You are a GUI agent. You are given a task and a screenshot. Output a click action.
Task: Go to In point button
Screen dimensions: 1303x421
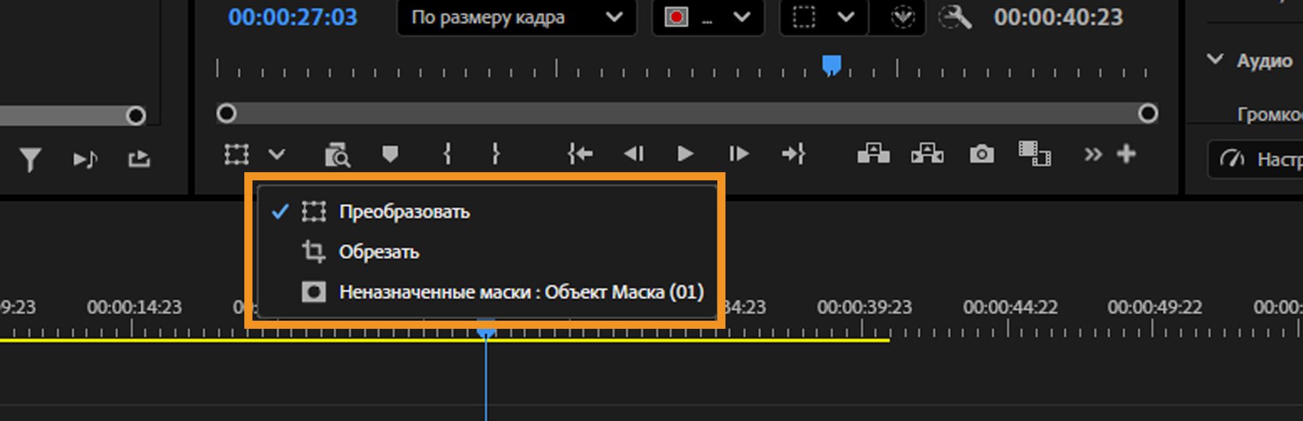click(580, 155)
